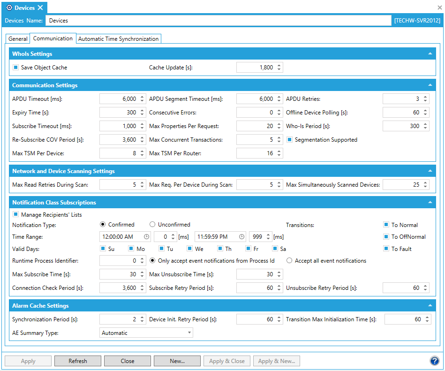
Task: Collapse the Alarm Cache Settings section
Action: (430, 306)
